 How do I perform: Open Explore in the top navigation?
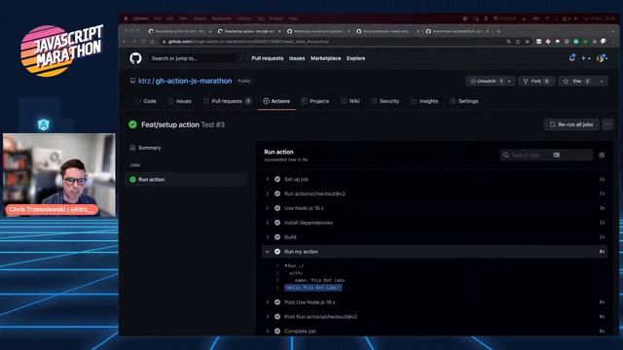click(355, 58)
